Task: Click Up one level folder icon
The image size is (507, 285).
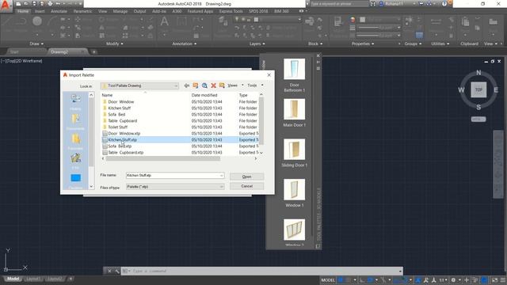Action: (196, 85)
